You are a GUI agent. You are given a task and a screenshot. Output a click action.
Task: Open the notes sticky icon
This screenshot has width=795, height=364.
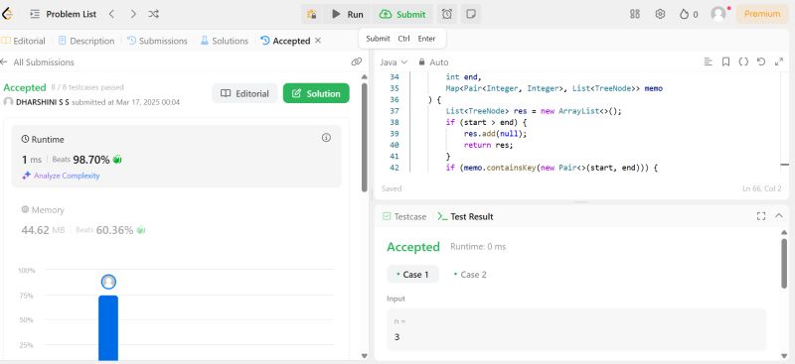click(x=471, y=14)
